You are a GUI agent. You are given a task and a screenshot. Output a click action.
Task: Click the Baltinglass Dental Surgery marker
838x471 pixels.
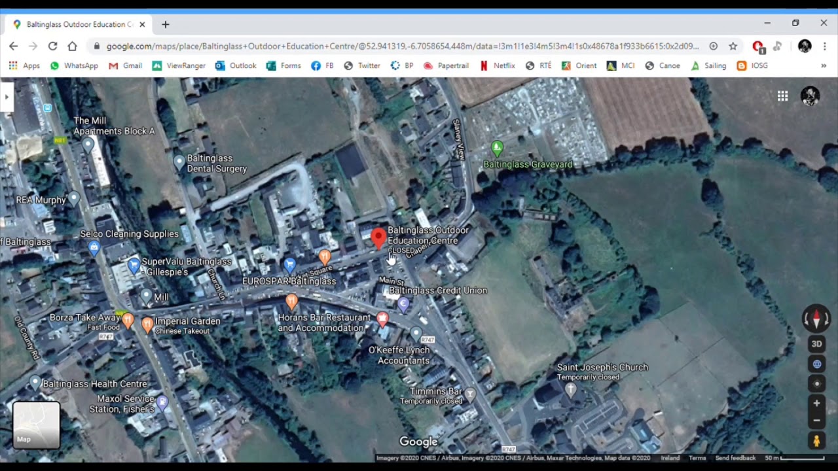[179, 161]
